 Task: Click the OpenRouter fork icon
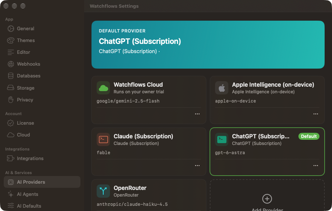coord(103,191)
